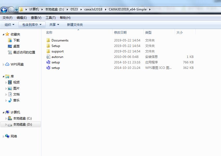
Task: Open the 组织 dropdown in the toolbar
Action: click(9, 25)
